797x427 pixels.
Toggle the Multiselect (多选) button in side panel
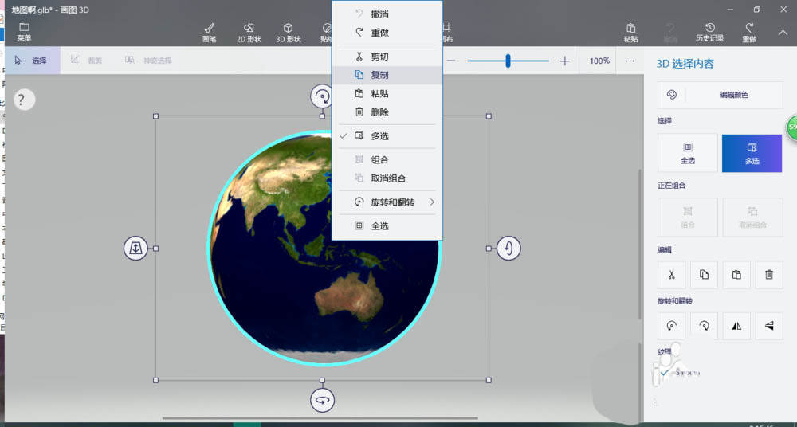pos(752,153)
